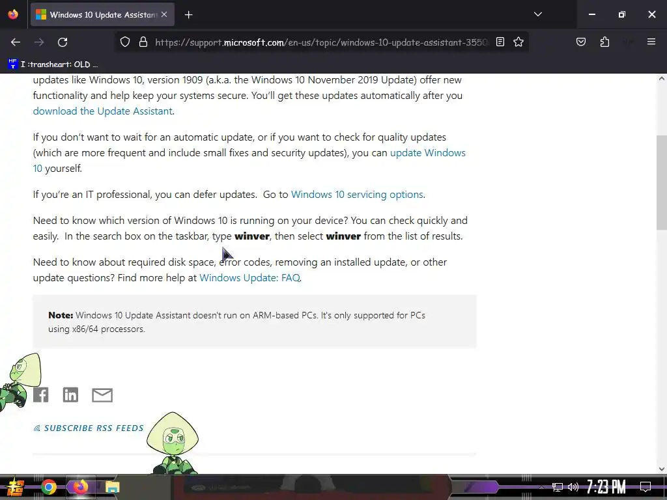This screenshot has height=500, width=667.
Task: Share the article on LinkedIn
Action: [x=70, y=395]
